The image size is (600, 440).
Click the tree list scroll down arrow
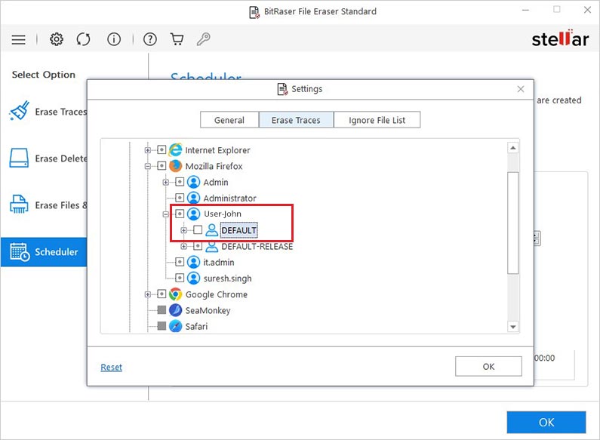[512, 327]
